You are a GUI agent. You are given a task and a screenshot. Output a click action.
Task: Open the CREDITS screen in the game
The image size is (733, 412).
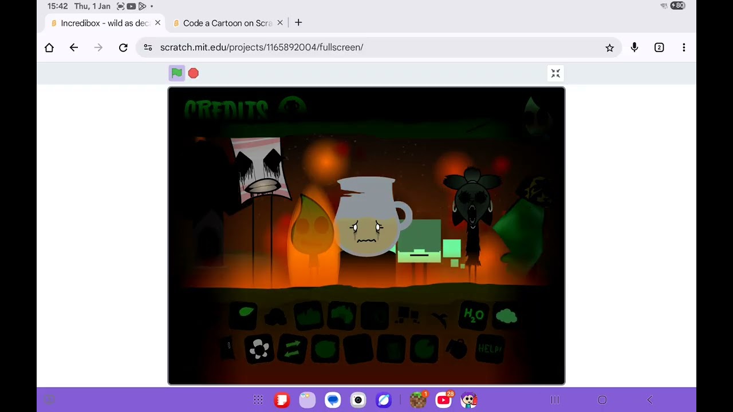pyautogui.click(x=226, y=109)
